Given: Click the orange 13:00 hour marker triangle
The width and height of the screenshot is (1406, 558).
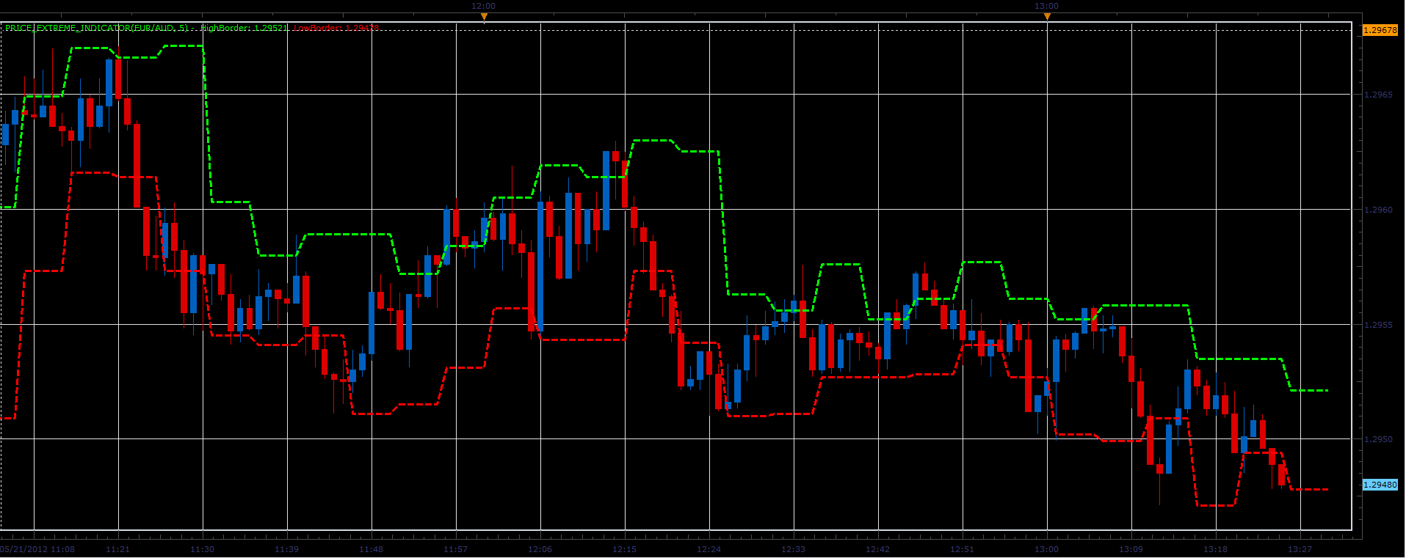Looking at the screenshot, I should [1047, 16].
